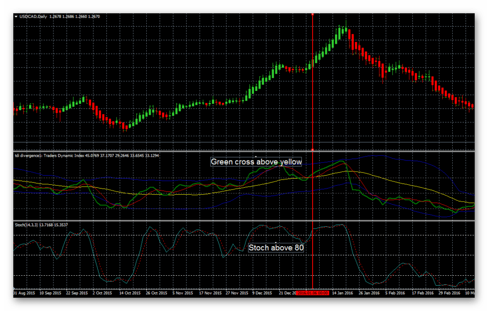Click the 26 Oct 2015 date label
The image size is (488, 311).
156,293
